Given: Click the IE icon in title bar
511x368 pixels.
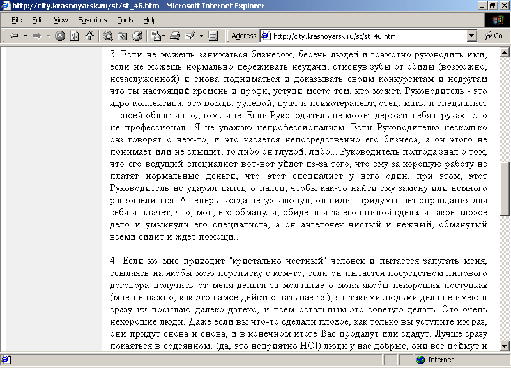Looking at the screenshot, I should pos(6,6).
